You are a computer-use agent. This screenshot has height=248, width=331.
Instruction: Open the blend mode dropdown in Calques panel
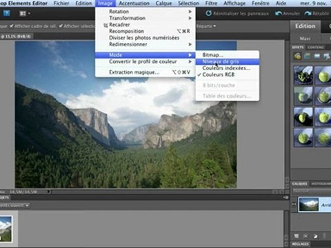[x=312, y=191]
